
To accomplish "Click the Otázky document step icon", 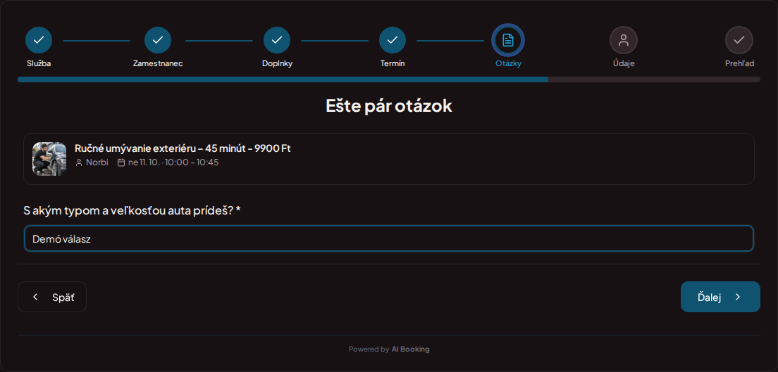I will click(508, 40).
